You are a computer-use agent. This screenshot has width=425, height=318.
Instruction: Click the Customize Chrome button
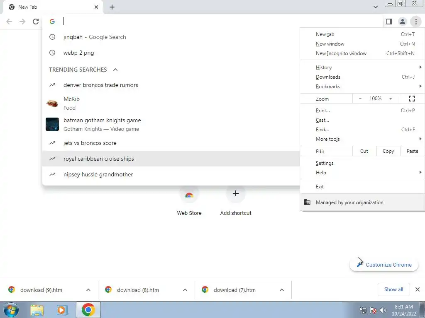(x=384, y=265)
